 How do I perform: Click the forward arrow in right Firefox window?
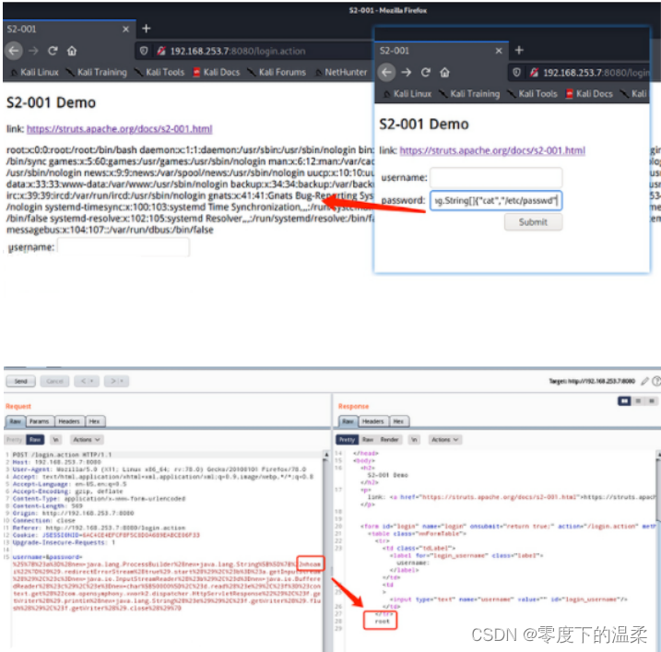click(406, 73)
